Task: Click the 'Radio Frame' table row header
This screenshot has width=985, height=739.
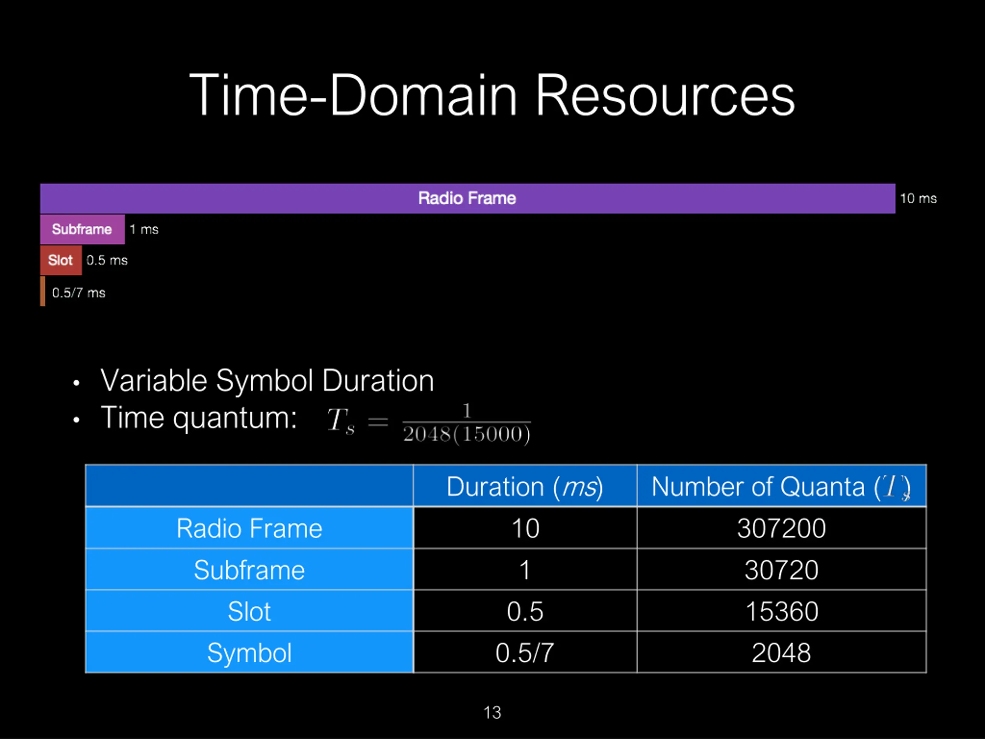Action: 249,528
